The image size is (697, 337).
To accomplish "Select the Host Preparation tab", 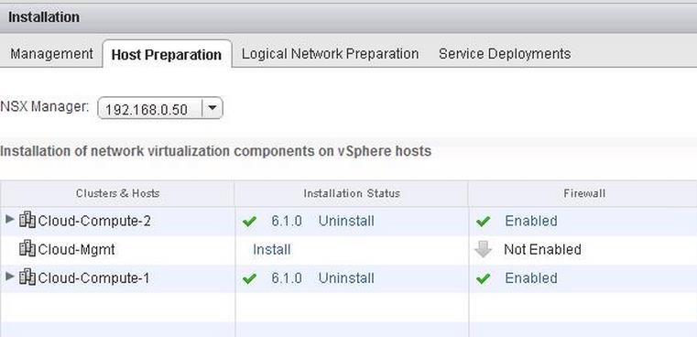I will 167,54.
